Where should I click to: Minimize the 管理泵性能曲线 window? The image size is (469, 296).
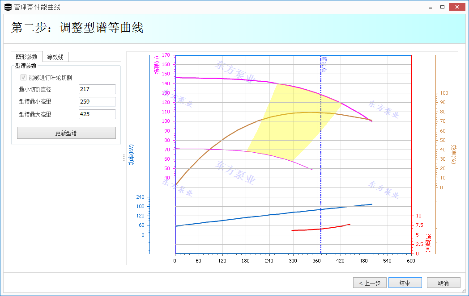tap(431, 7)
